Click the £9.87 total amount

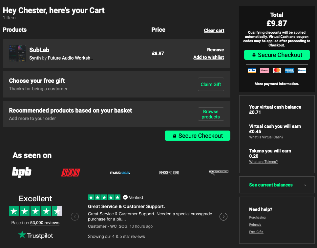tap(277, 23)
